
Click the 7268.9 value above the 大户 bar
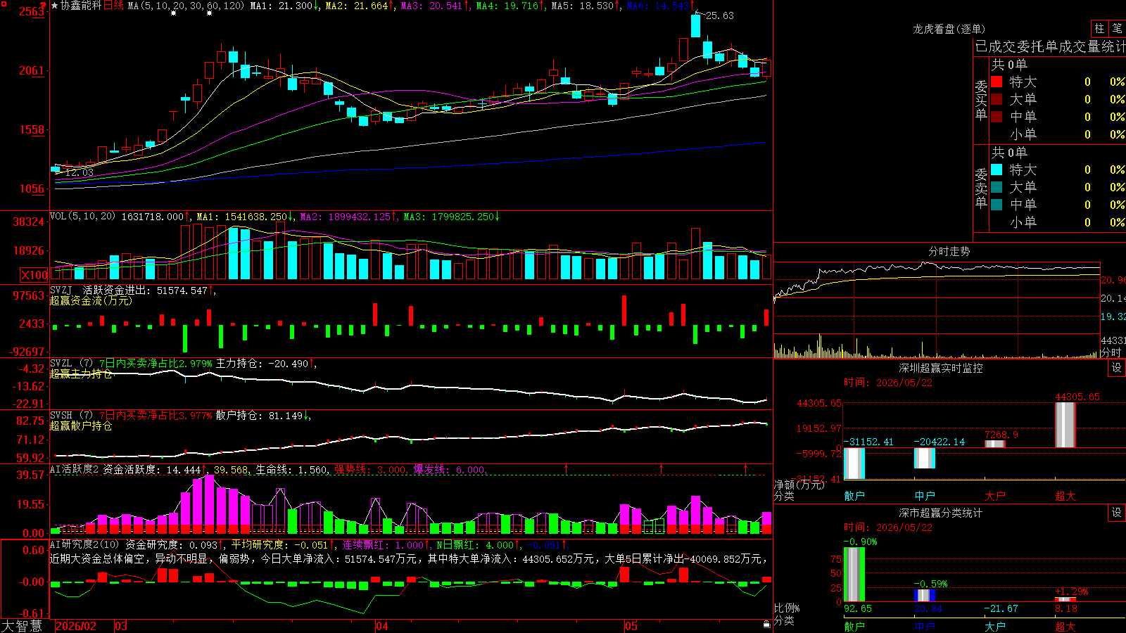(1001, 435)
